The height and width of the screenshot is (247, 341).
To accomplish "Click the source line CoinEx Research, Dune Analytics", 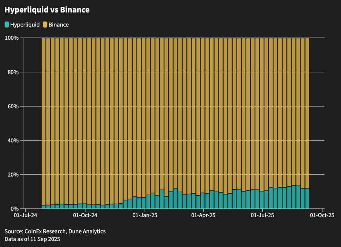I will pyautogui.click(x=55, y=231).
